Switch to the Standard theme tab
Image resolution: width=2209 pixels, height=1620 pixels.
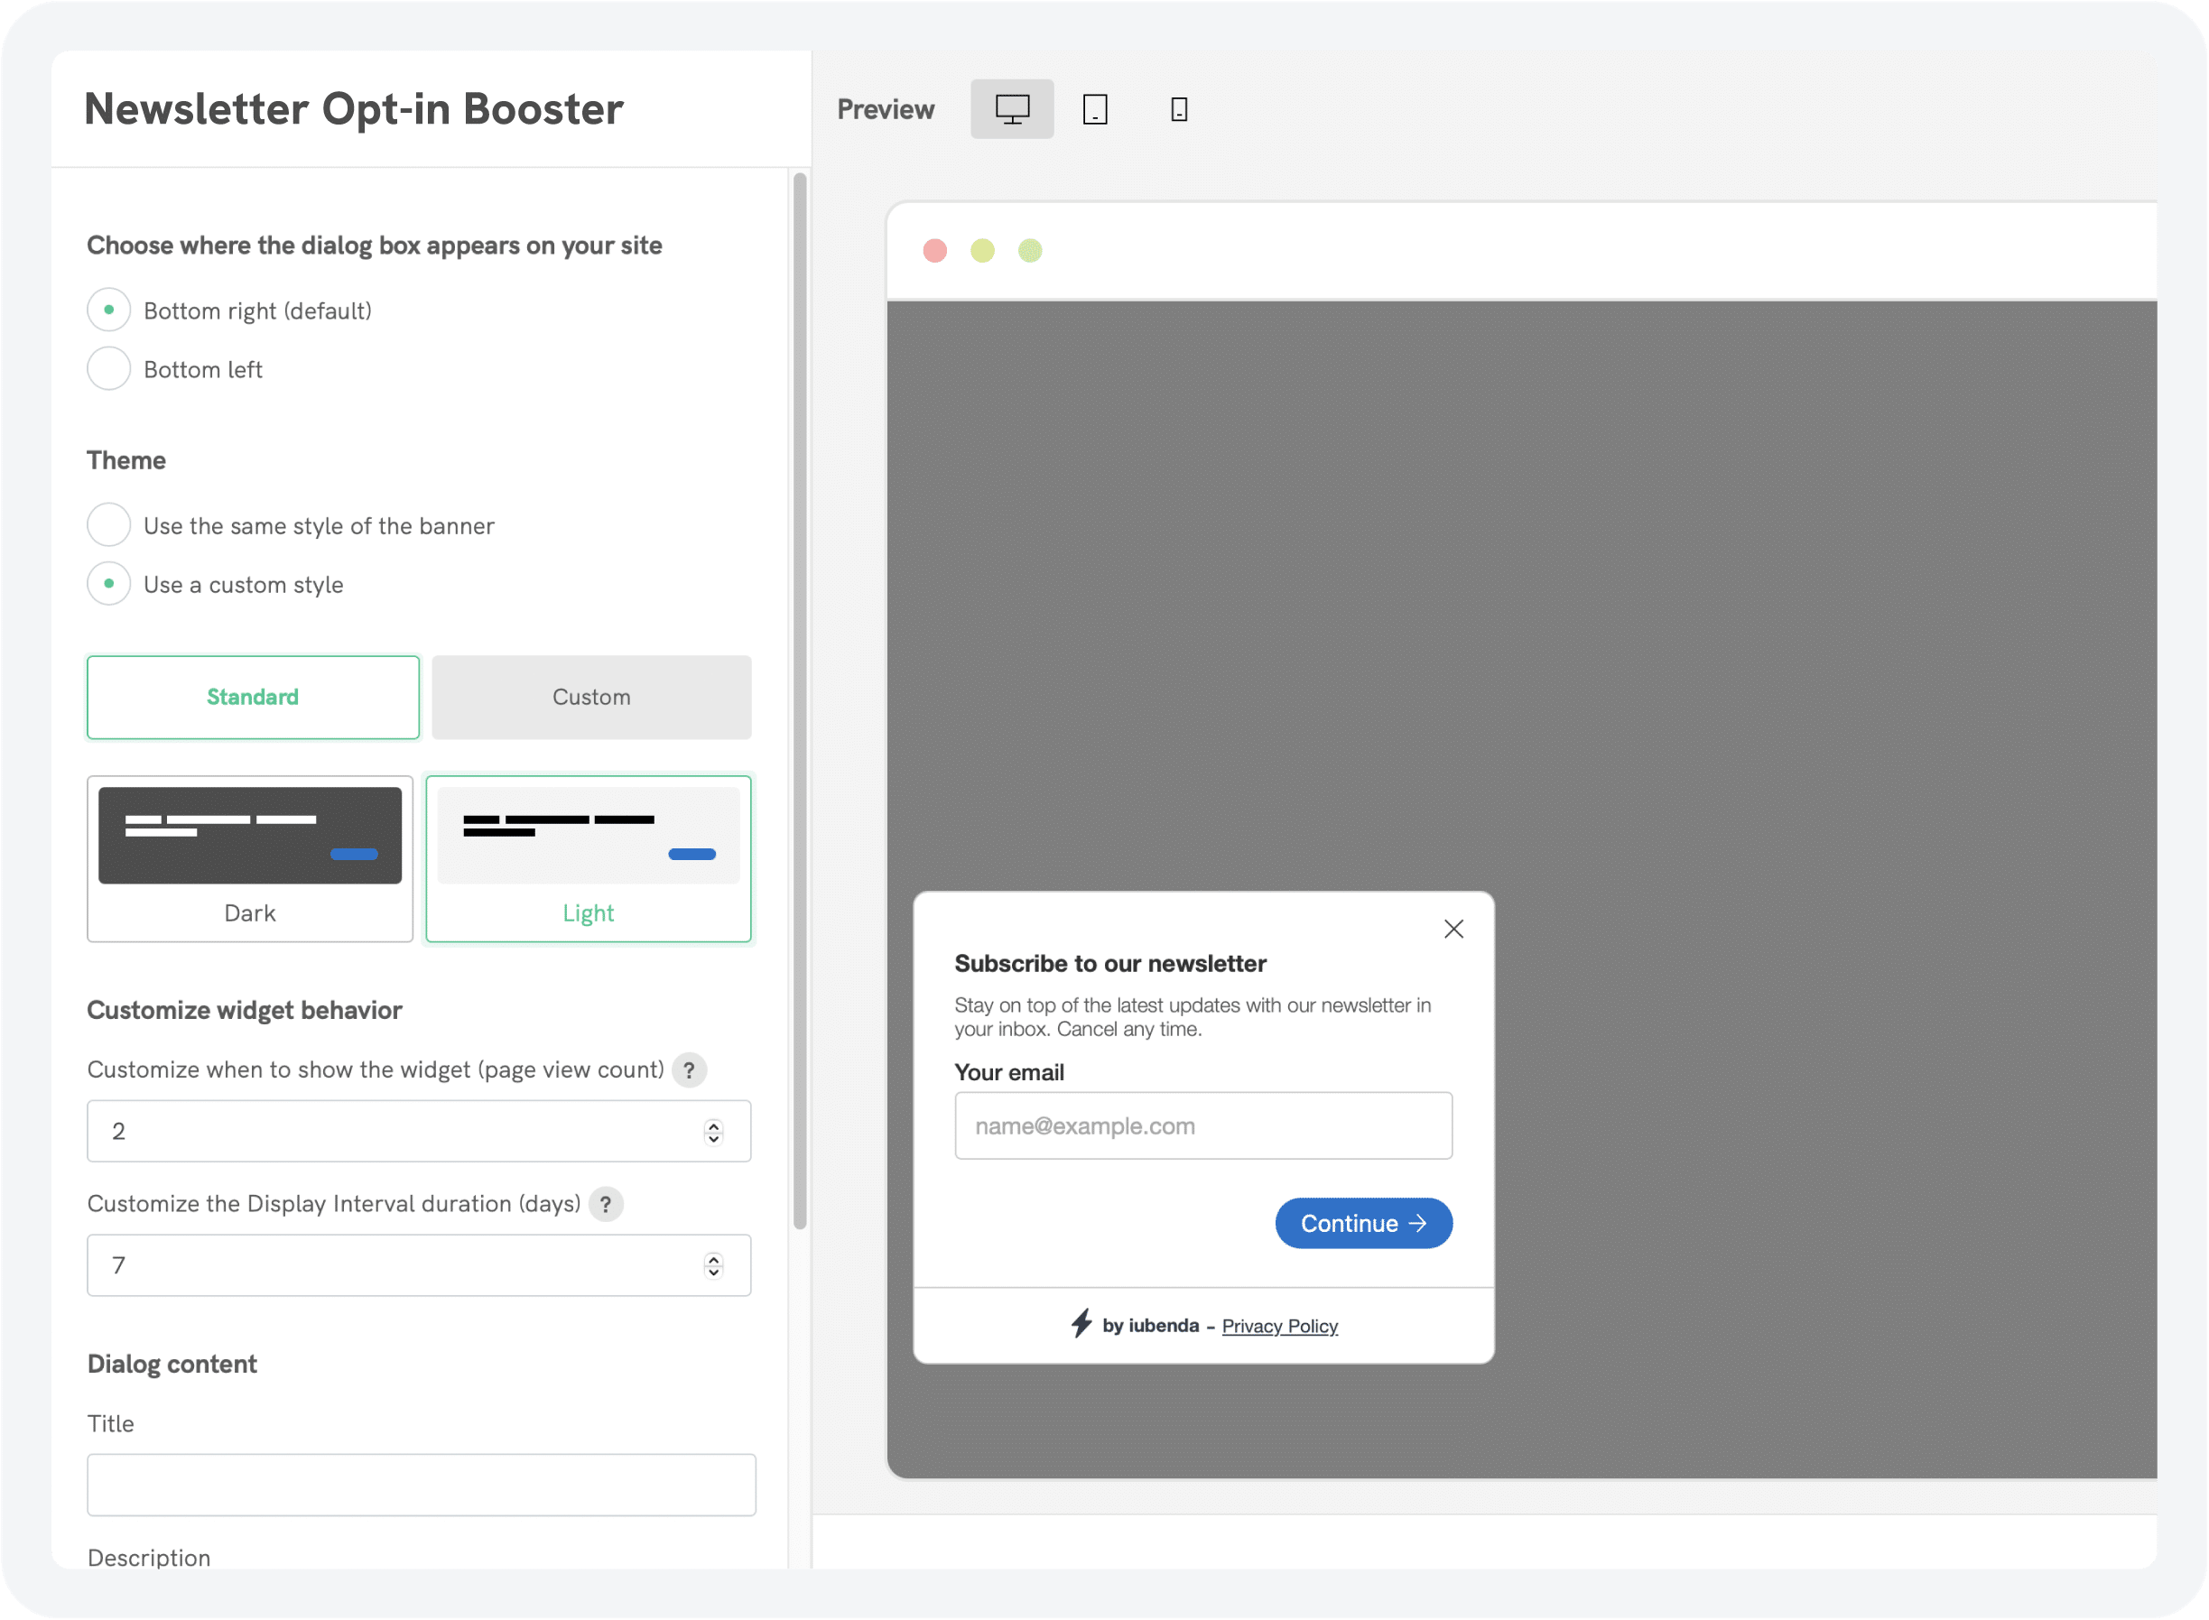pyautogui.click(x=253, y=698)
